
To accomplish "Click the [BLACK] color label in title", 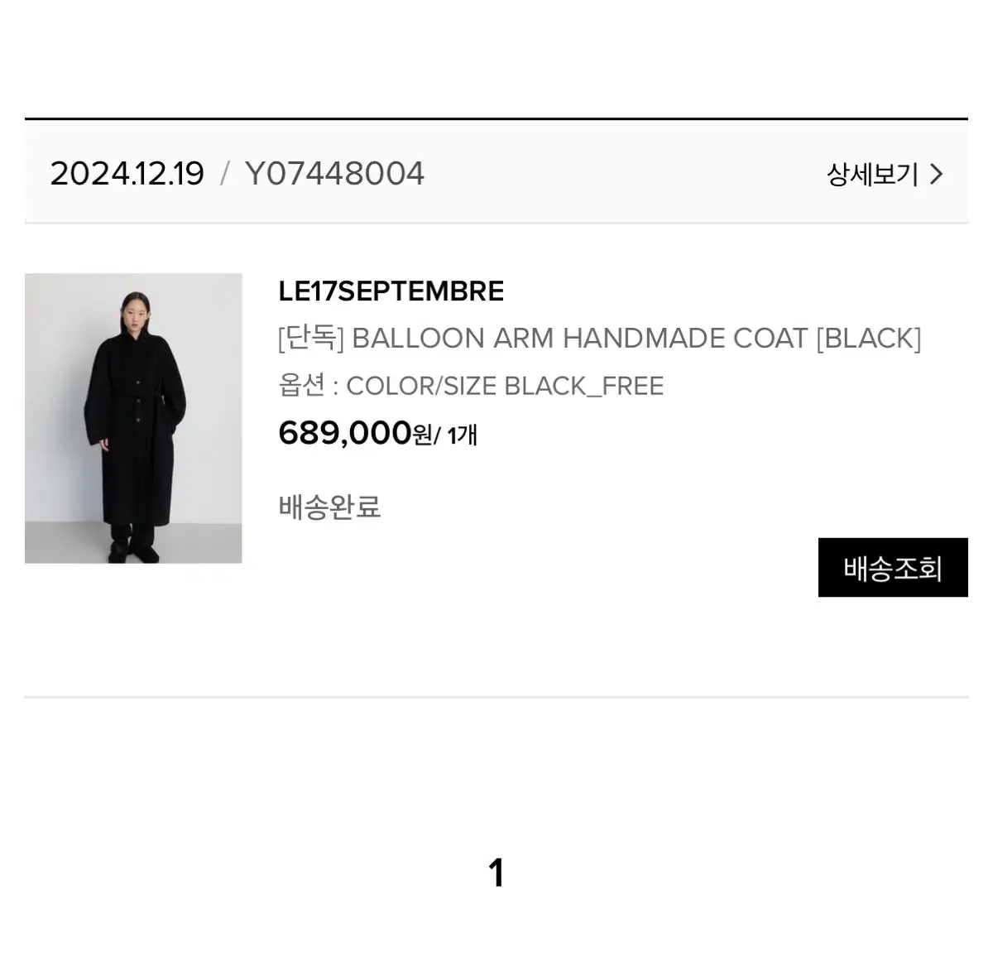I will pos(869,338).
